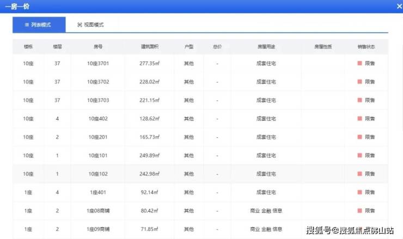Image resolution: width=403 pixels, height=239 pixels.
Task: Click the 建筑面积 column header
Action: (149, 47)
